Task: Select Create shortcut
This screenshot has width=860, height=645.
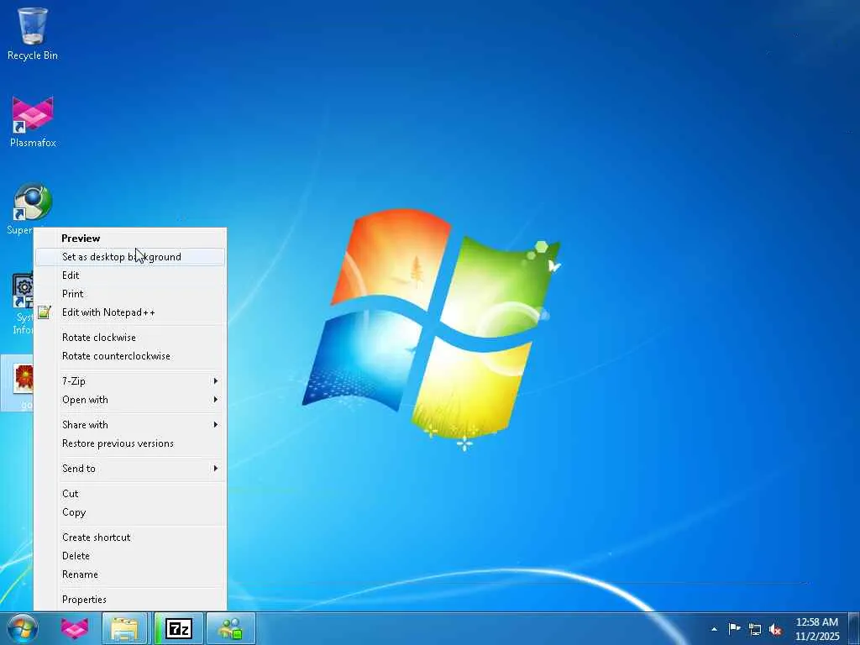Action: (130, 537)
